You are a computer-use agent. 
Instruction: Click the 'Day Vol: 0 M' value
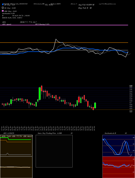coord(85,8)
